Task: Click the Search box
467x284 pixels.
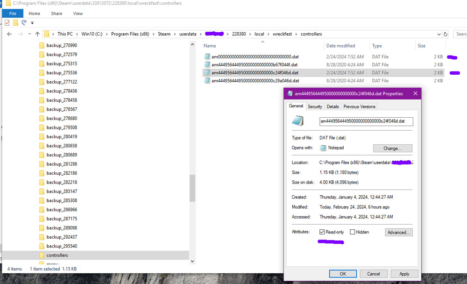Action: tap(460, 34)
